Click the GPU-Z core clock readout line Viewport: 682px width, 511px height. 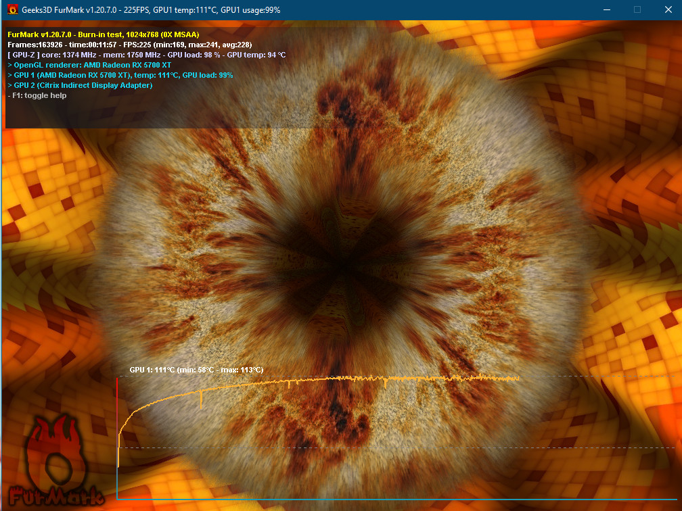pyautogui.click(x=147, y=55)
